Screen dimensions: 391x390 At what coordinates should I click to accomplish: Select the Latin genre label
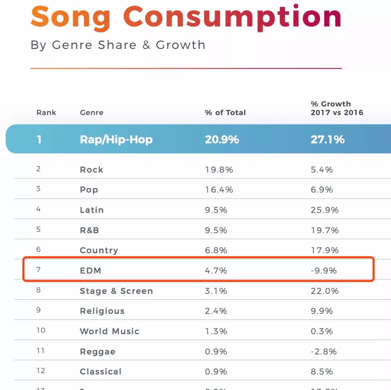click(x=92, y=210)
